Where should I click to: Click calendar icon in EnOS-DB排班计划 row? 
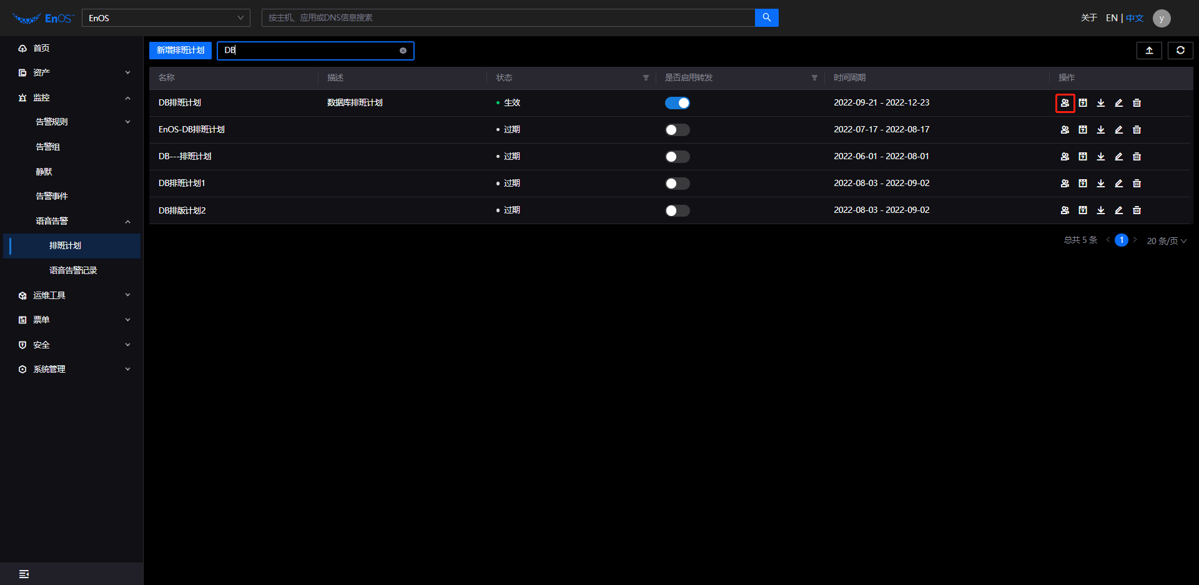tap(1083, 130)
